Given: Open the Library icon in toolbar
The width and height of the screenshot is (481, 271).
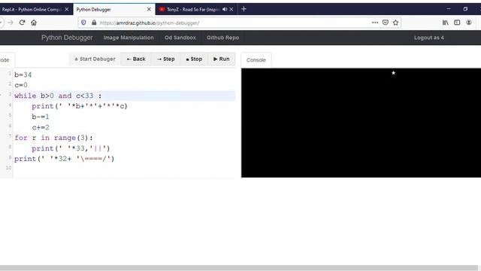Looking at the screenshot, I should pos(446,23).
